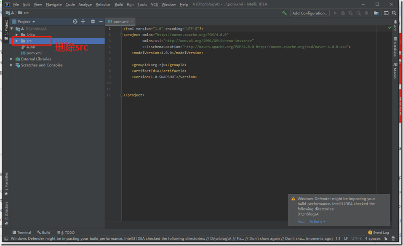Click the fold marker at closing project tag
This screenshot has height=246, width=403.
pos(121,95)
